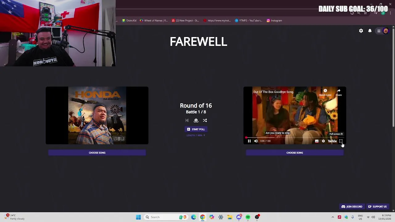Viewport: 395px width, 222px height.
Task: Click CHOOSE SONG under Honda cover
Action: pos(97,153)
